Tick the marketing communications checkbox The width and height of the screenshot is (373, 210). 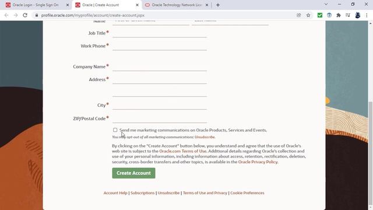[x=115, y=130]
